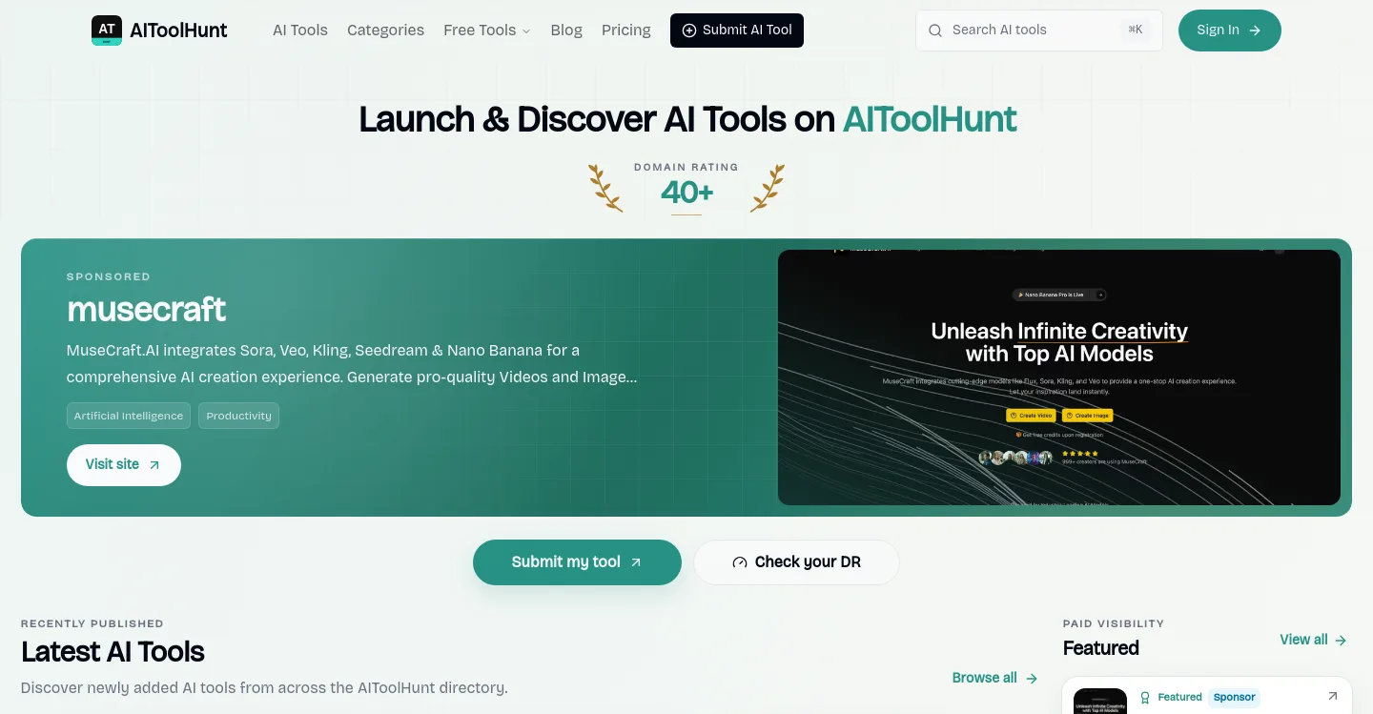Open the Blog page
The width and height of the screenshot is (1373, 714).
pyautogui.click(x=566, y=31)
